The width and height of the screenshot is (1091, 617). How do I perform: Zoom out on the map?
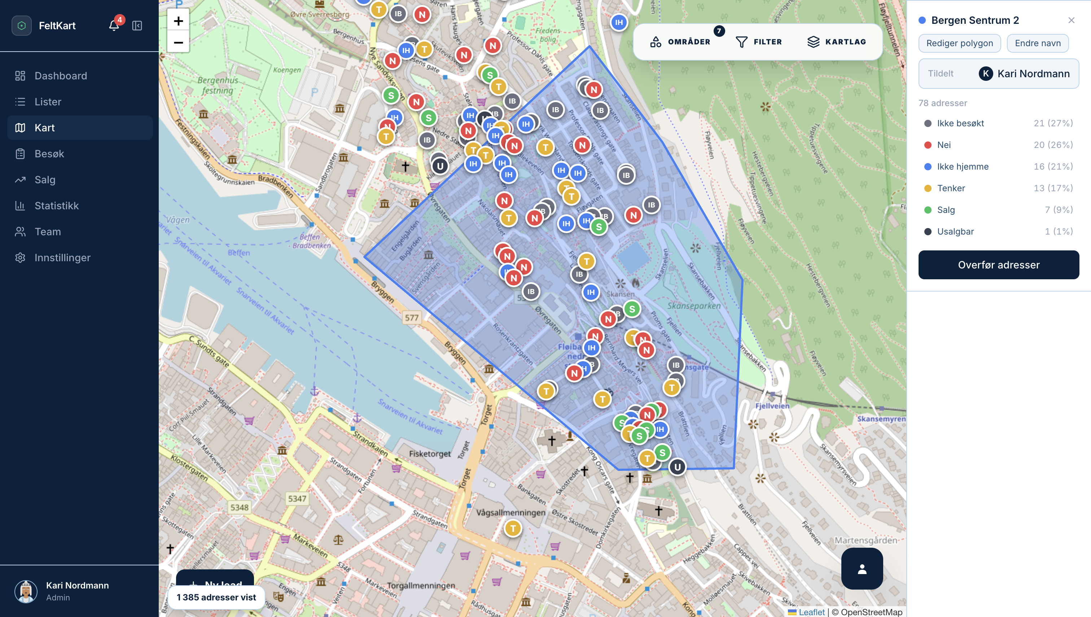tap(178, 42)
